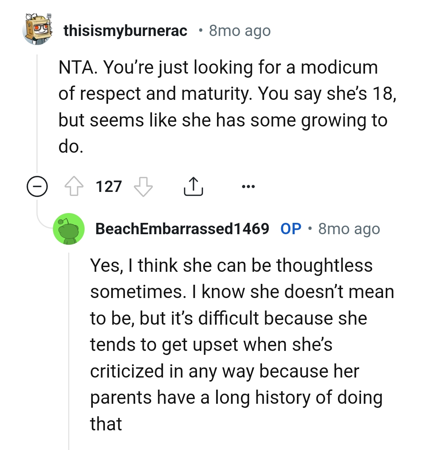The height and width of the screenshot is (450, 423).
Task: Upvote the thisismyburnerac comment
Action: click(x=74, y=186)
